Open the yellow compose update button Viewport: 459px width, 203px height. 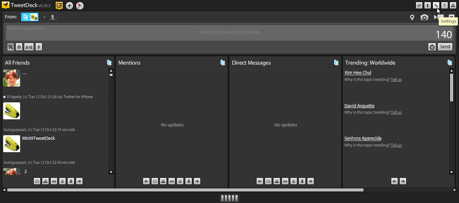pos(60,6)
